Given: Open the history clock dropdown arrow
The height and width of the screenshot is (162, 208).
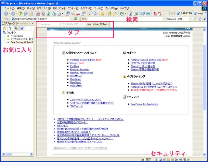Looking at the screenshot, I should pos(125,14).
